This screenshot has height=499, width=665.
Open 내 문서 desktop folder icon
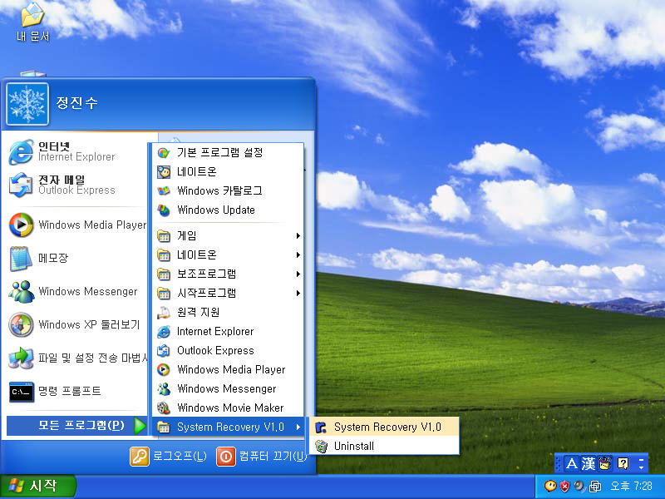[32, 23]
